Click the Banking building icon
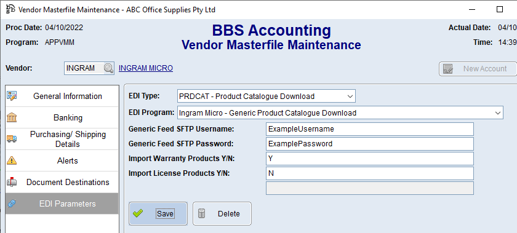Image resolution: width=517 pixels, height=233 pixels. tap(12, 117)
